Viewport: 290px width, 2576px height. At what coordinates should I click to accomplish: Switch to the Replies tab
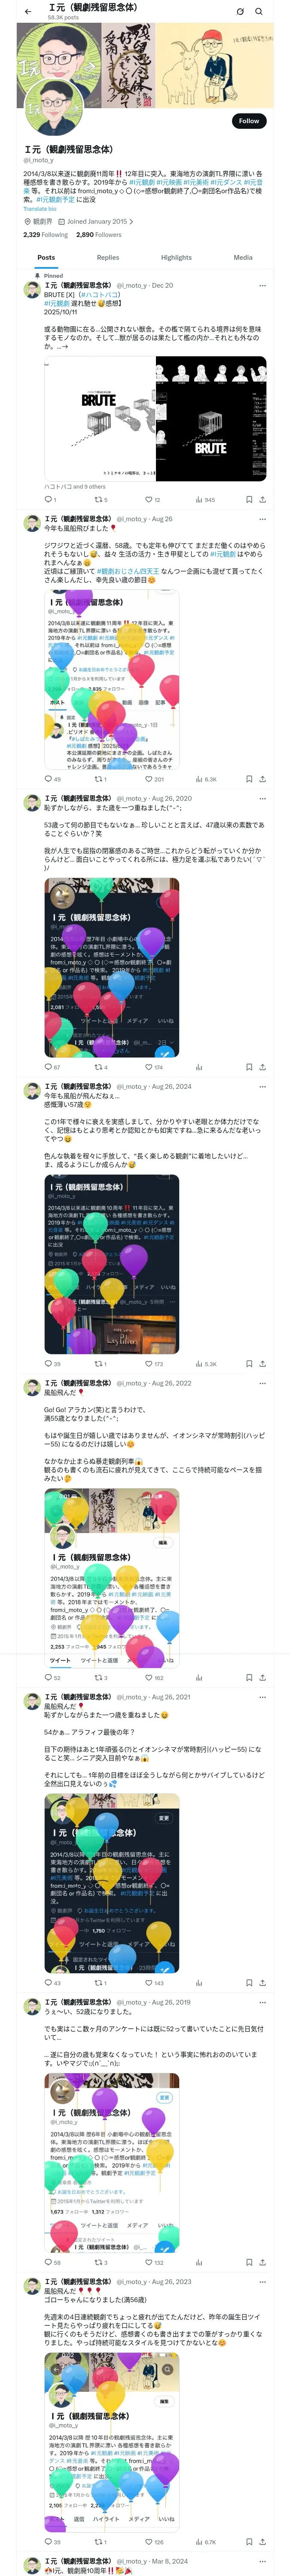(x=108, y=257)
